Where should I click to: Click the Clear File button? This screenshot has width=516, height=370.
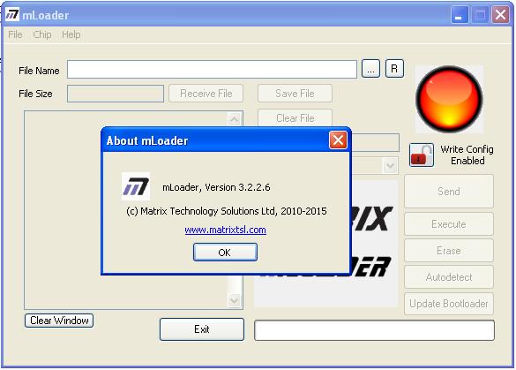pos(295,117)
